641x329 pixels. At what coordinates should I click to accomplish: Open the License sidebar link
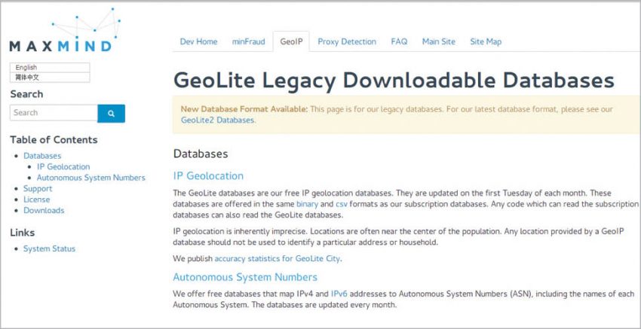click(x=36, y=200)
